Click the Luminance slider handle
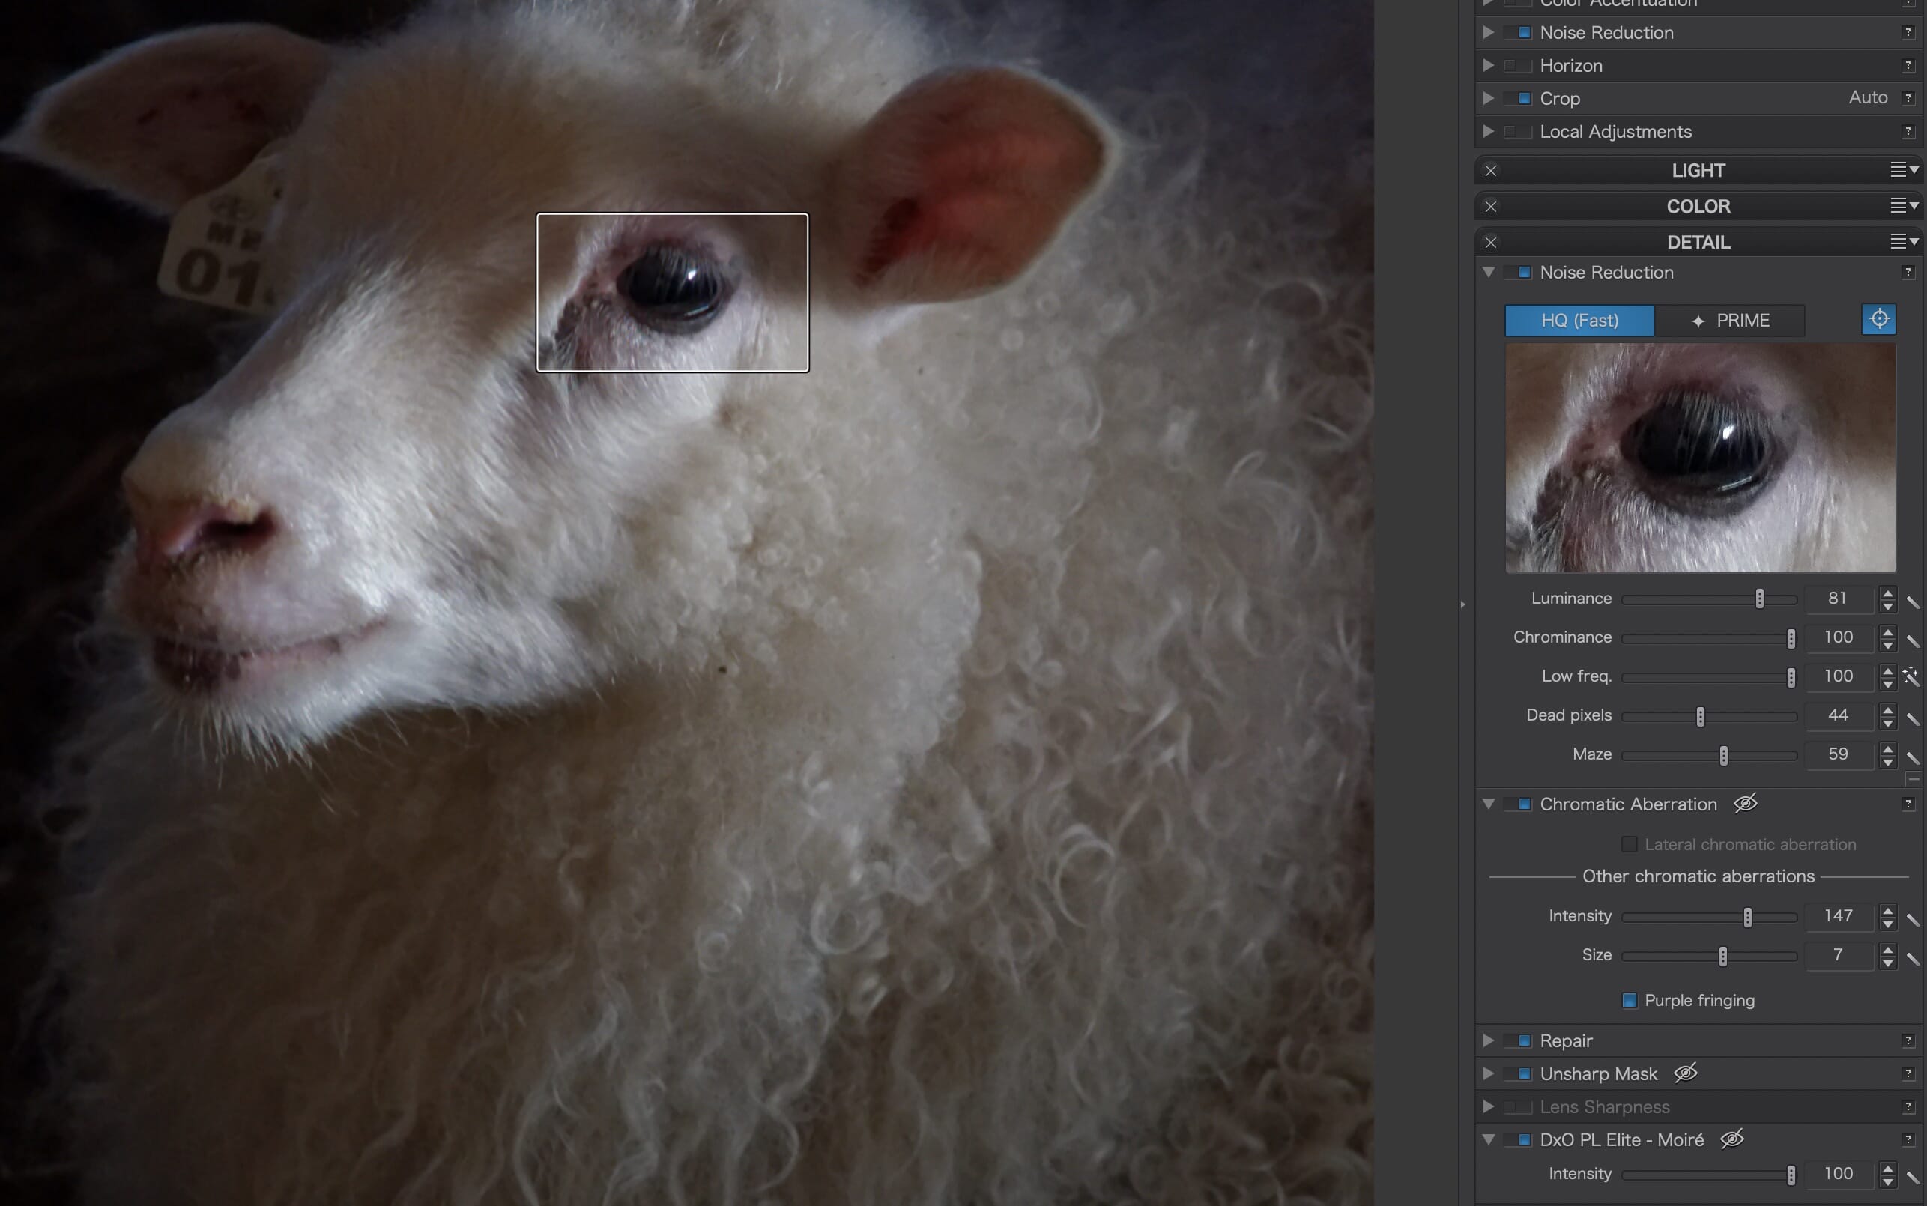This screenshot has width=1927, height=1206. pos(1759,599)
